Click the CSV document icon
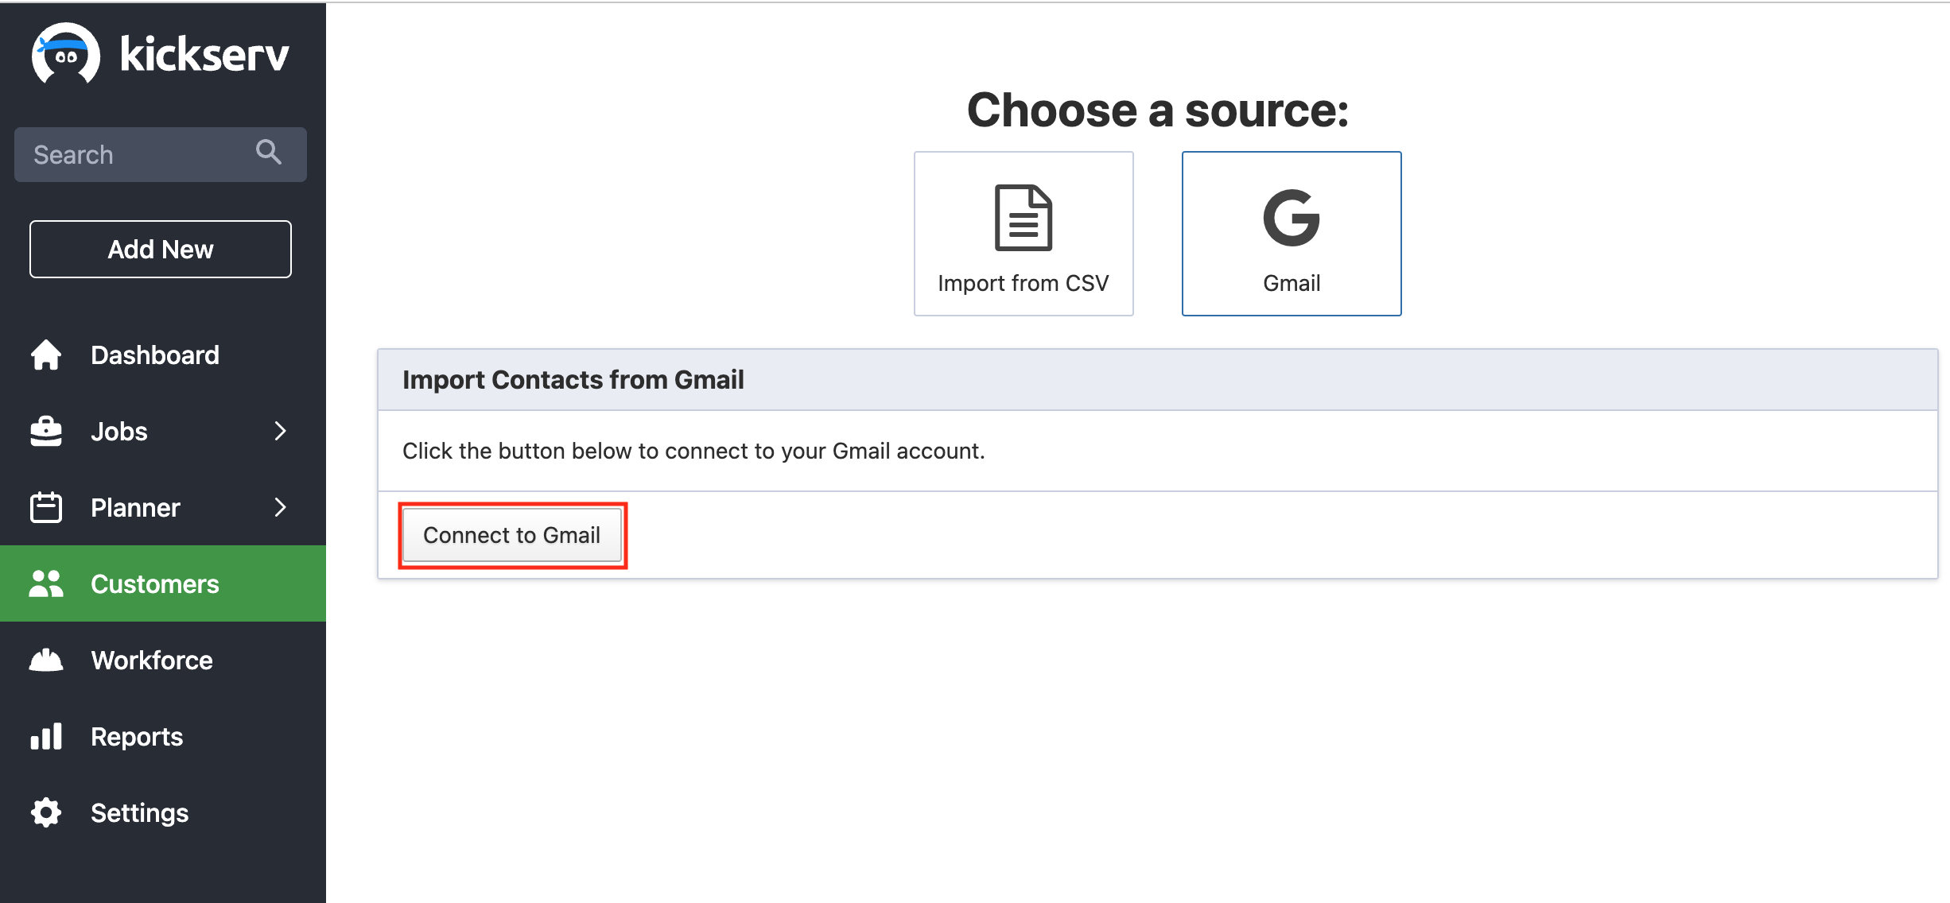Screen dimensions: 1950x903 (x=1023, y=218)
